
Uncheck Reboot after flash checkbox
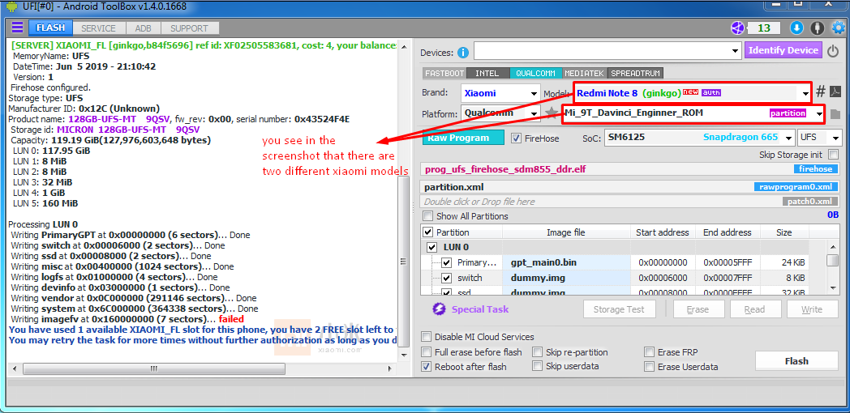427,367
